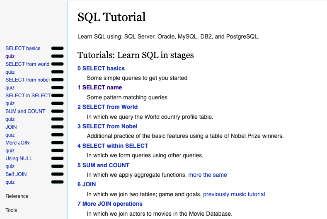Open More JOIN sidebar link
The image size is (327, 219).
coord(17,143)
